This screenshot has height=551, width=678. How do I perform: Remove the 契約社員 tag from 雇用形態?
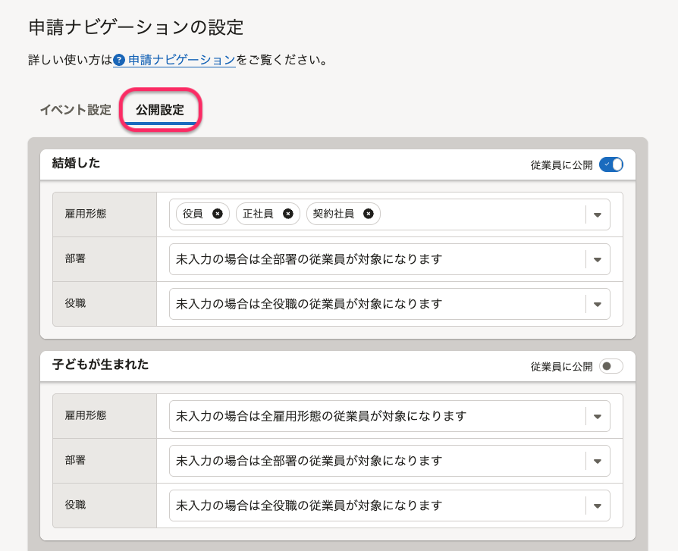[x=368, y=214]
